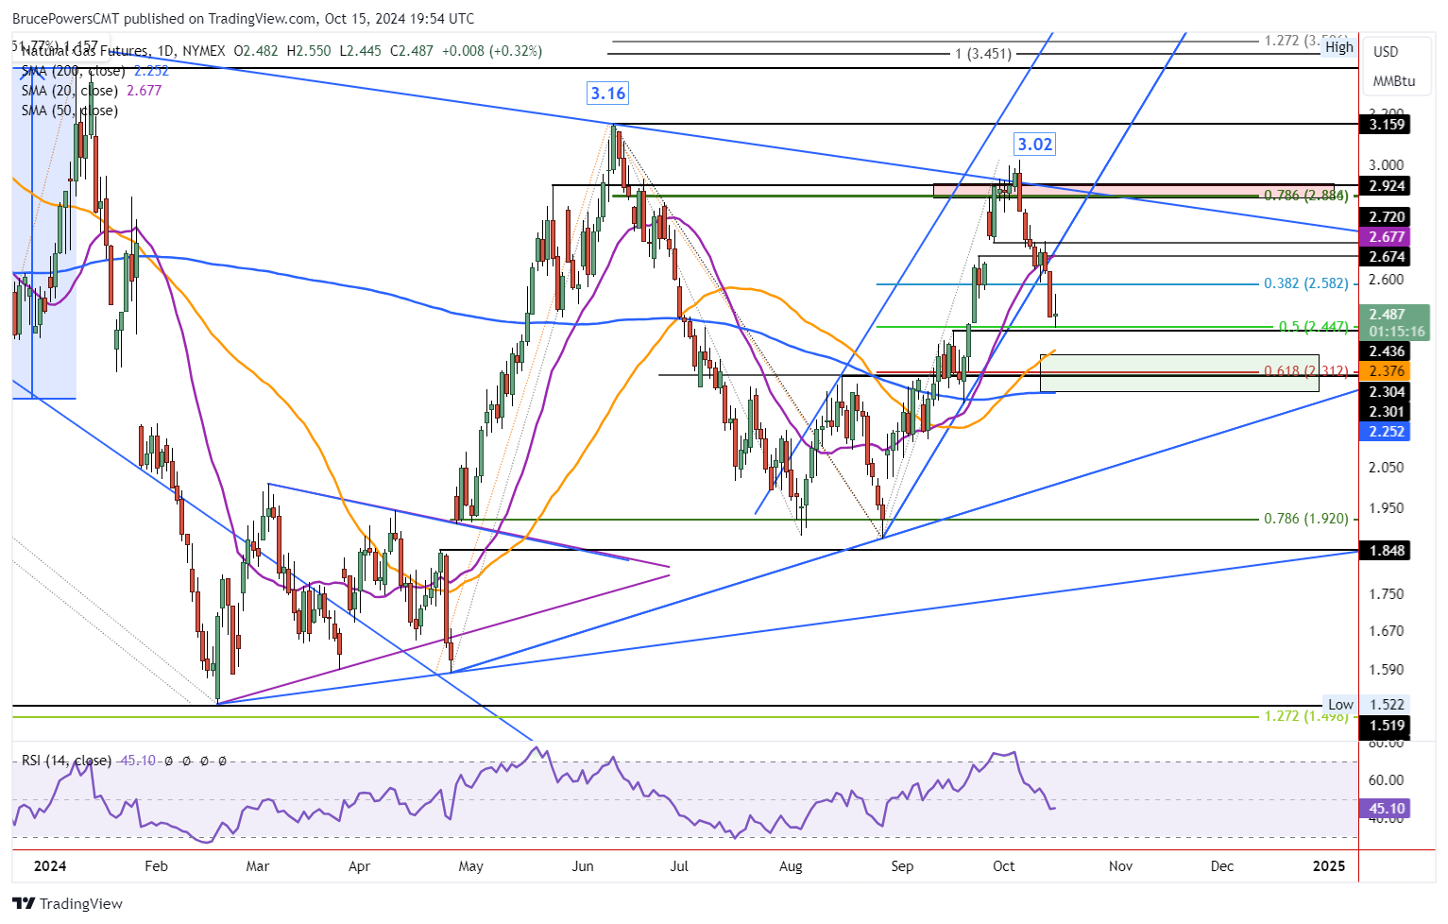Click the H2.550 high value in legend

pos(309,51)
